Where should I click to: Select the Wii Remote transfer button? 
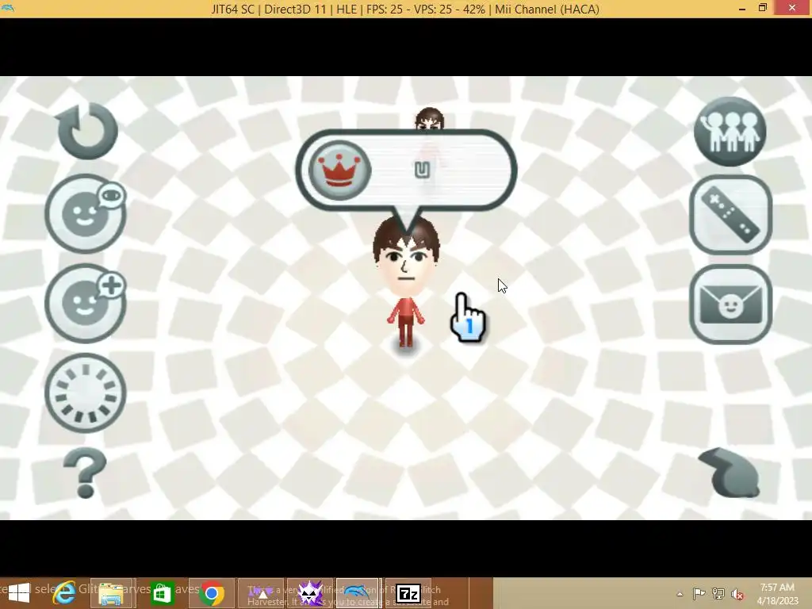(730, 214)
